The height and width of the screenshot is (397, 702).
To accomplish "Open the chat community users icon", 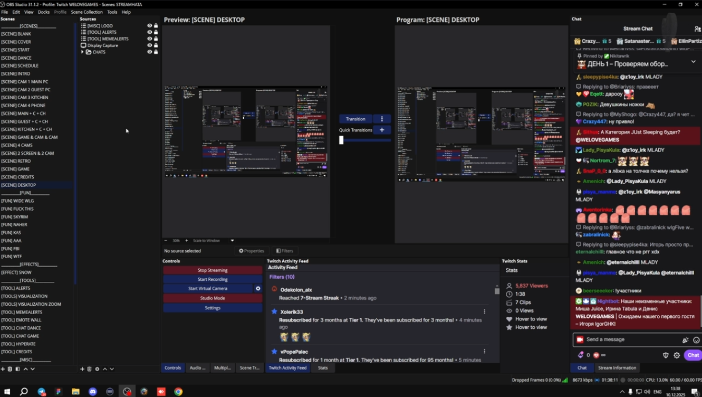I will coord(698,29).
